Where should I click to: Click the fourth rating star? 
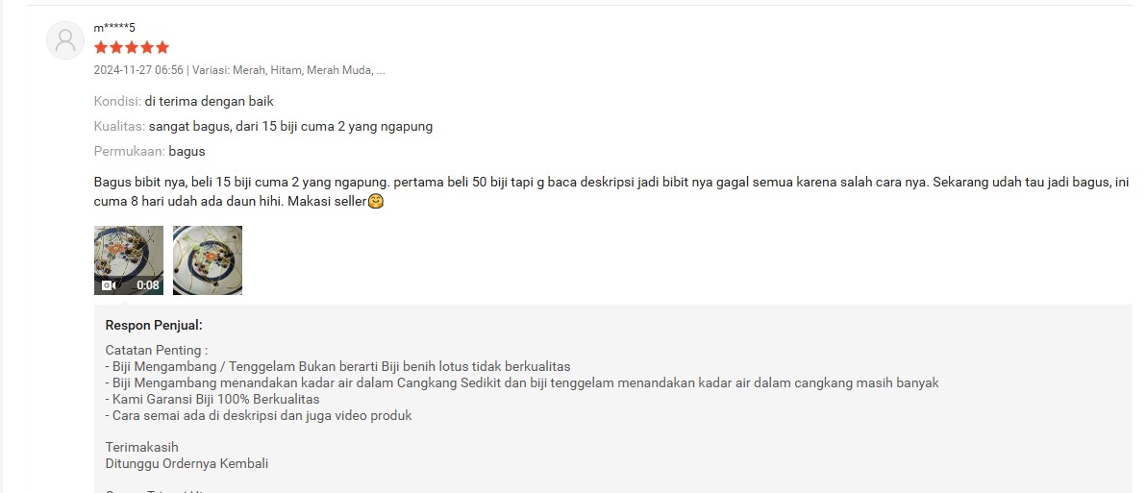pyautogui.click(x=147, y=47)
